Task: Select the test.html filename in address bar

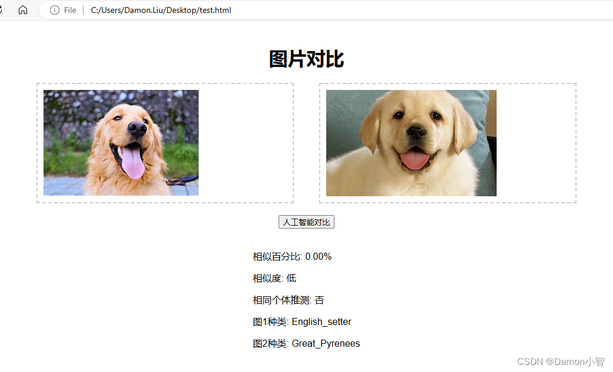Action: tap(216, 10)
